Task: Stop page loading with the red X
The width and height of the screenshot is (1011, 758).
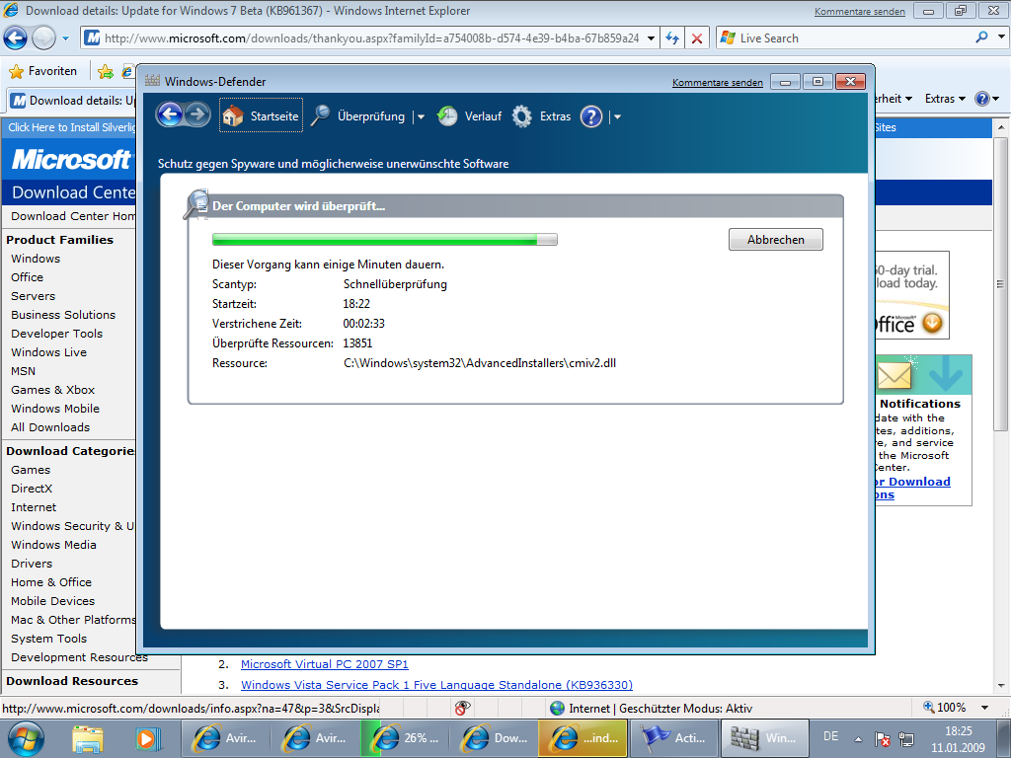Action: click(x=697, y=38)
